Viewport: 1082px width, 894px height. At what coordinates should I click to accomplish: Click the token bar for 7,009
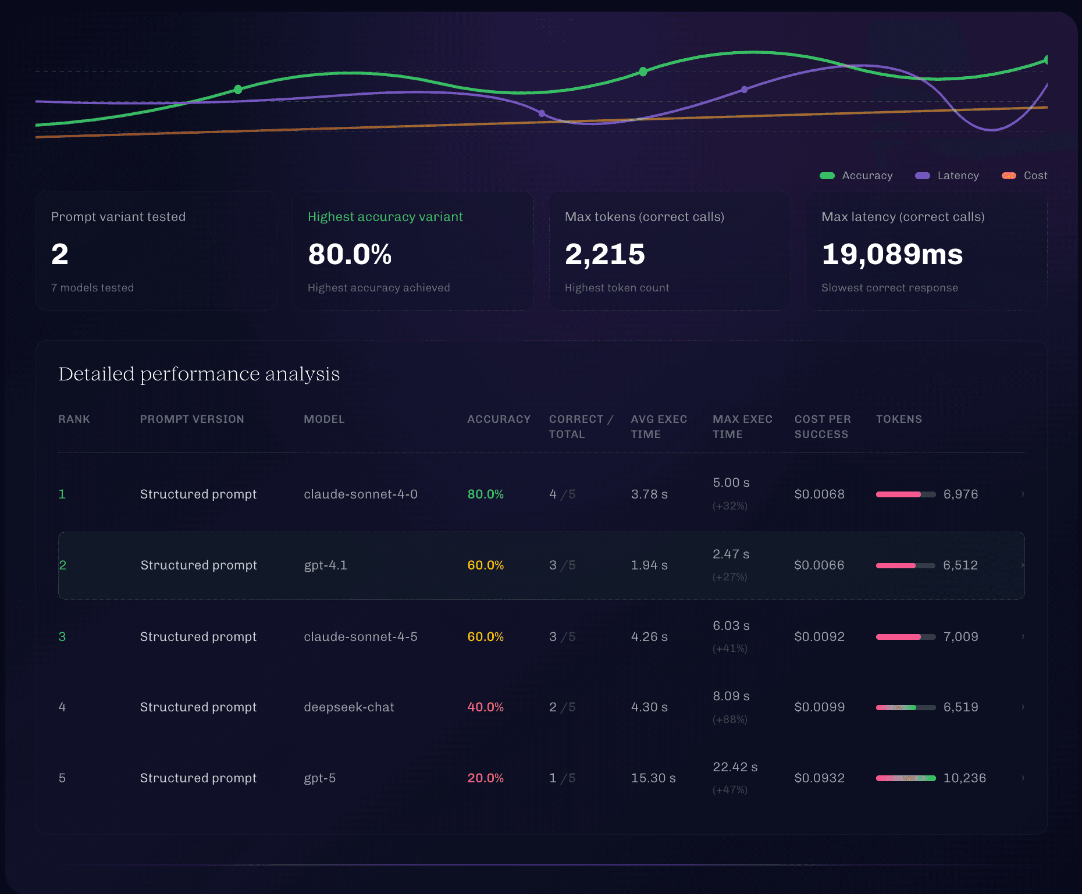906,637
